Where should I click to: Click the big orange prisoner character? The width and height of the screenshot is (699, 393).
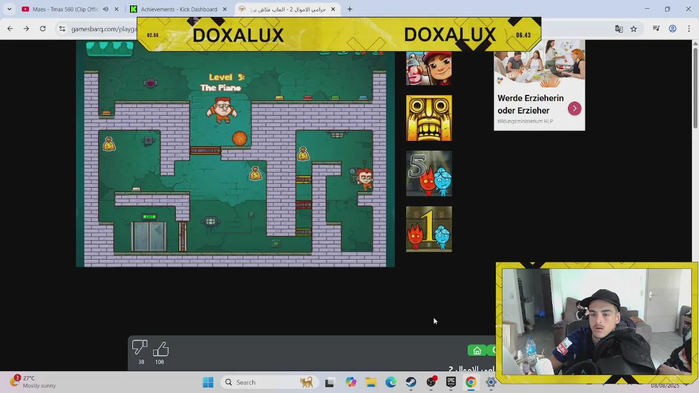pos(222,110)
